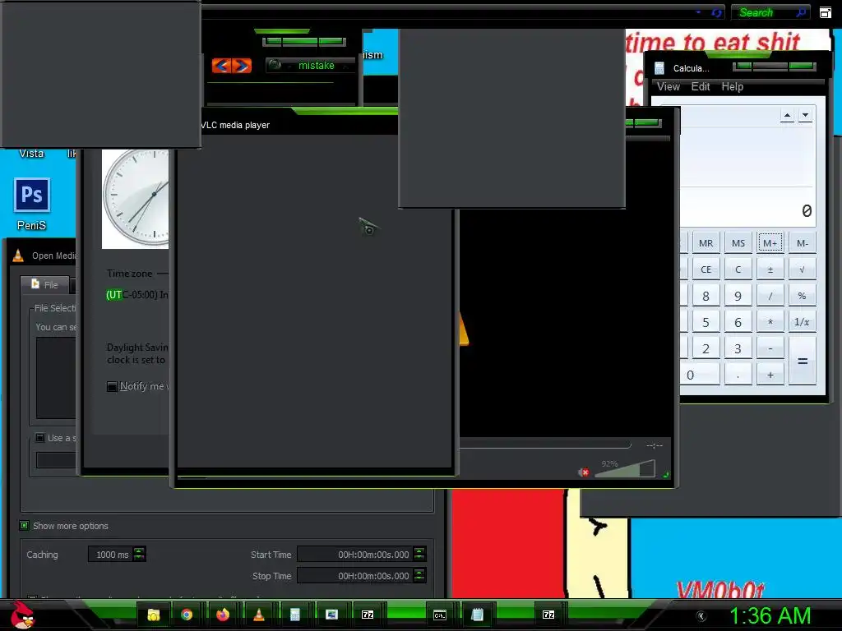Click the first 7z icon in taskbar
The image size is (842, 631).
(368, 615)
